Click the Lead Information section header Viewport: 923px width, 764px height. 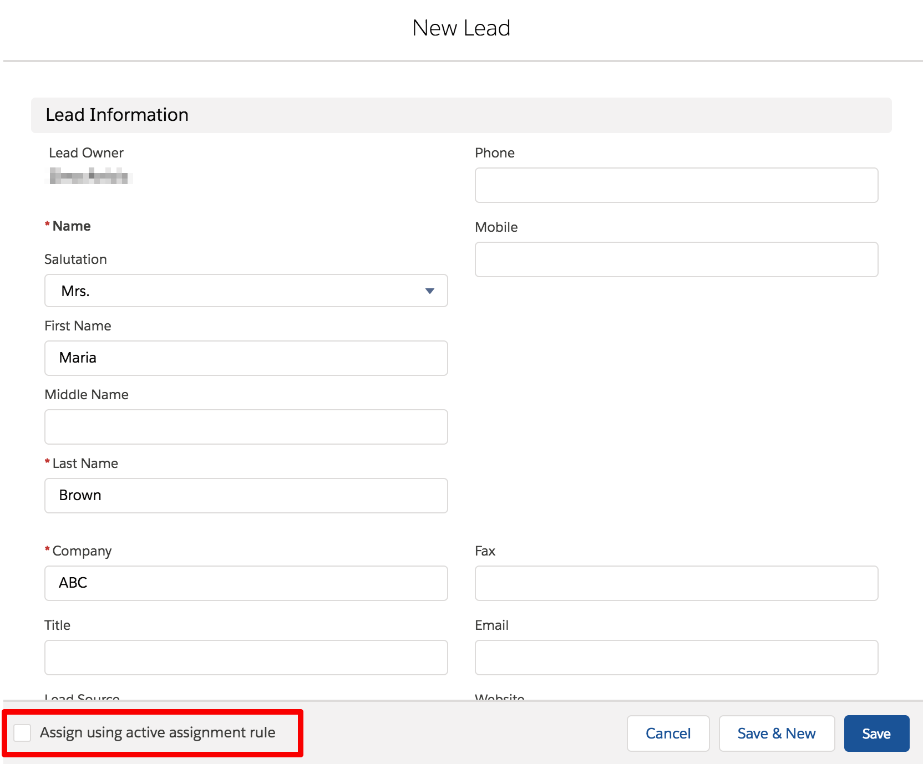pos(116,115)
